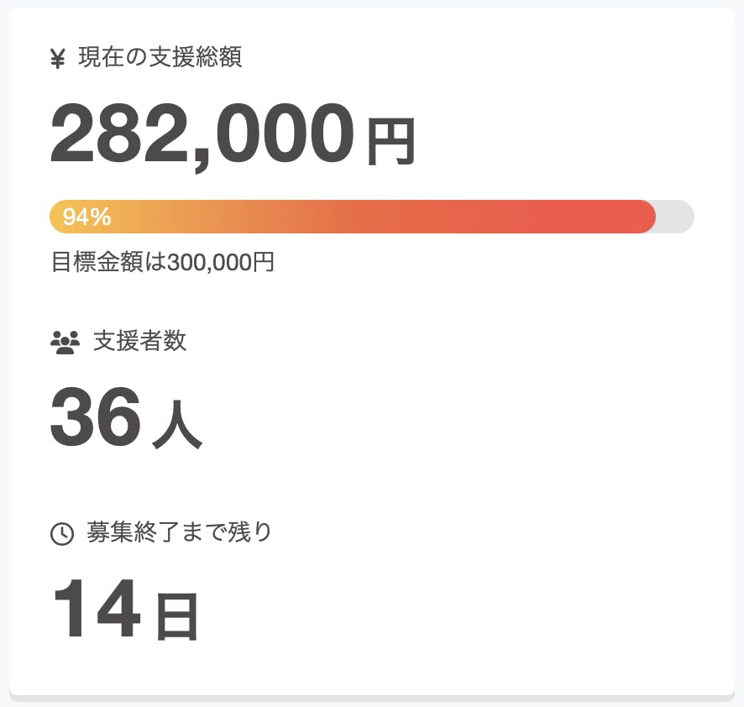Select the 募集終了まで残り label

pyautogui.click(x=180, y=532)
